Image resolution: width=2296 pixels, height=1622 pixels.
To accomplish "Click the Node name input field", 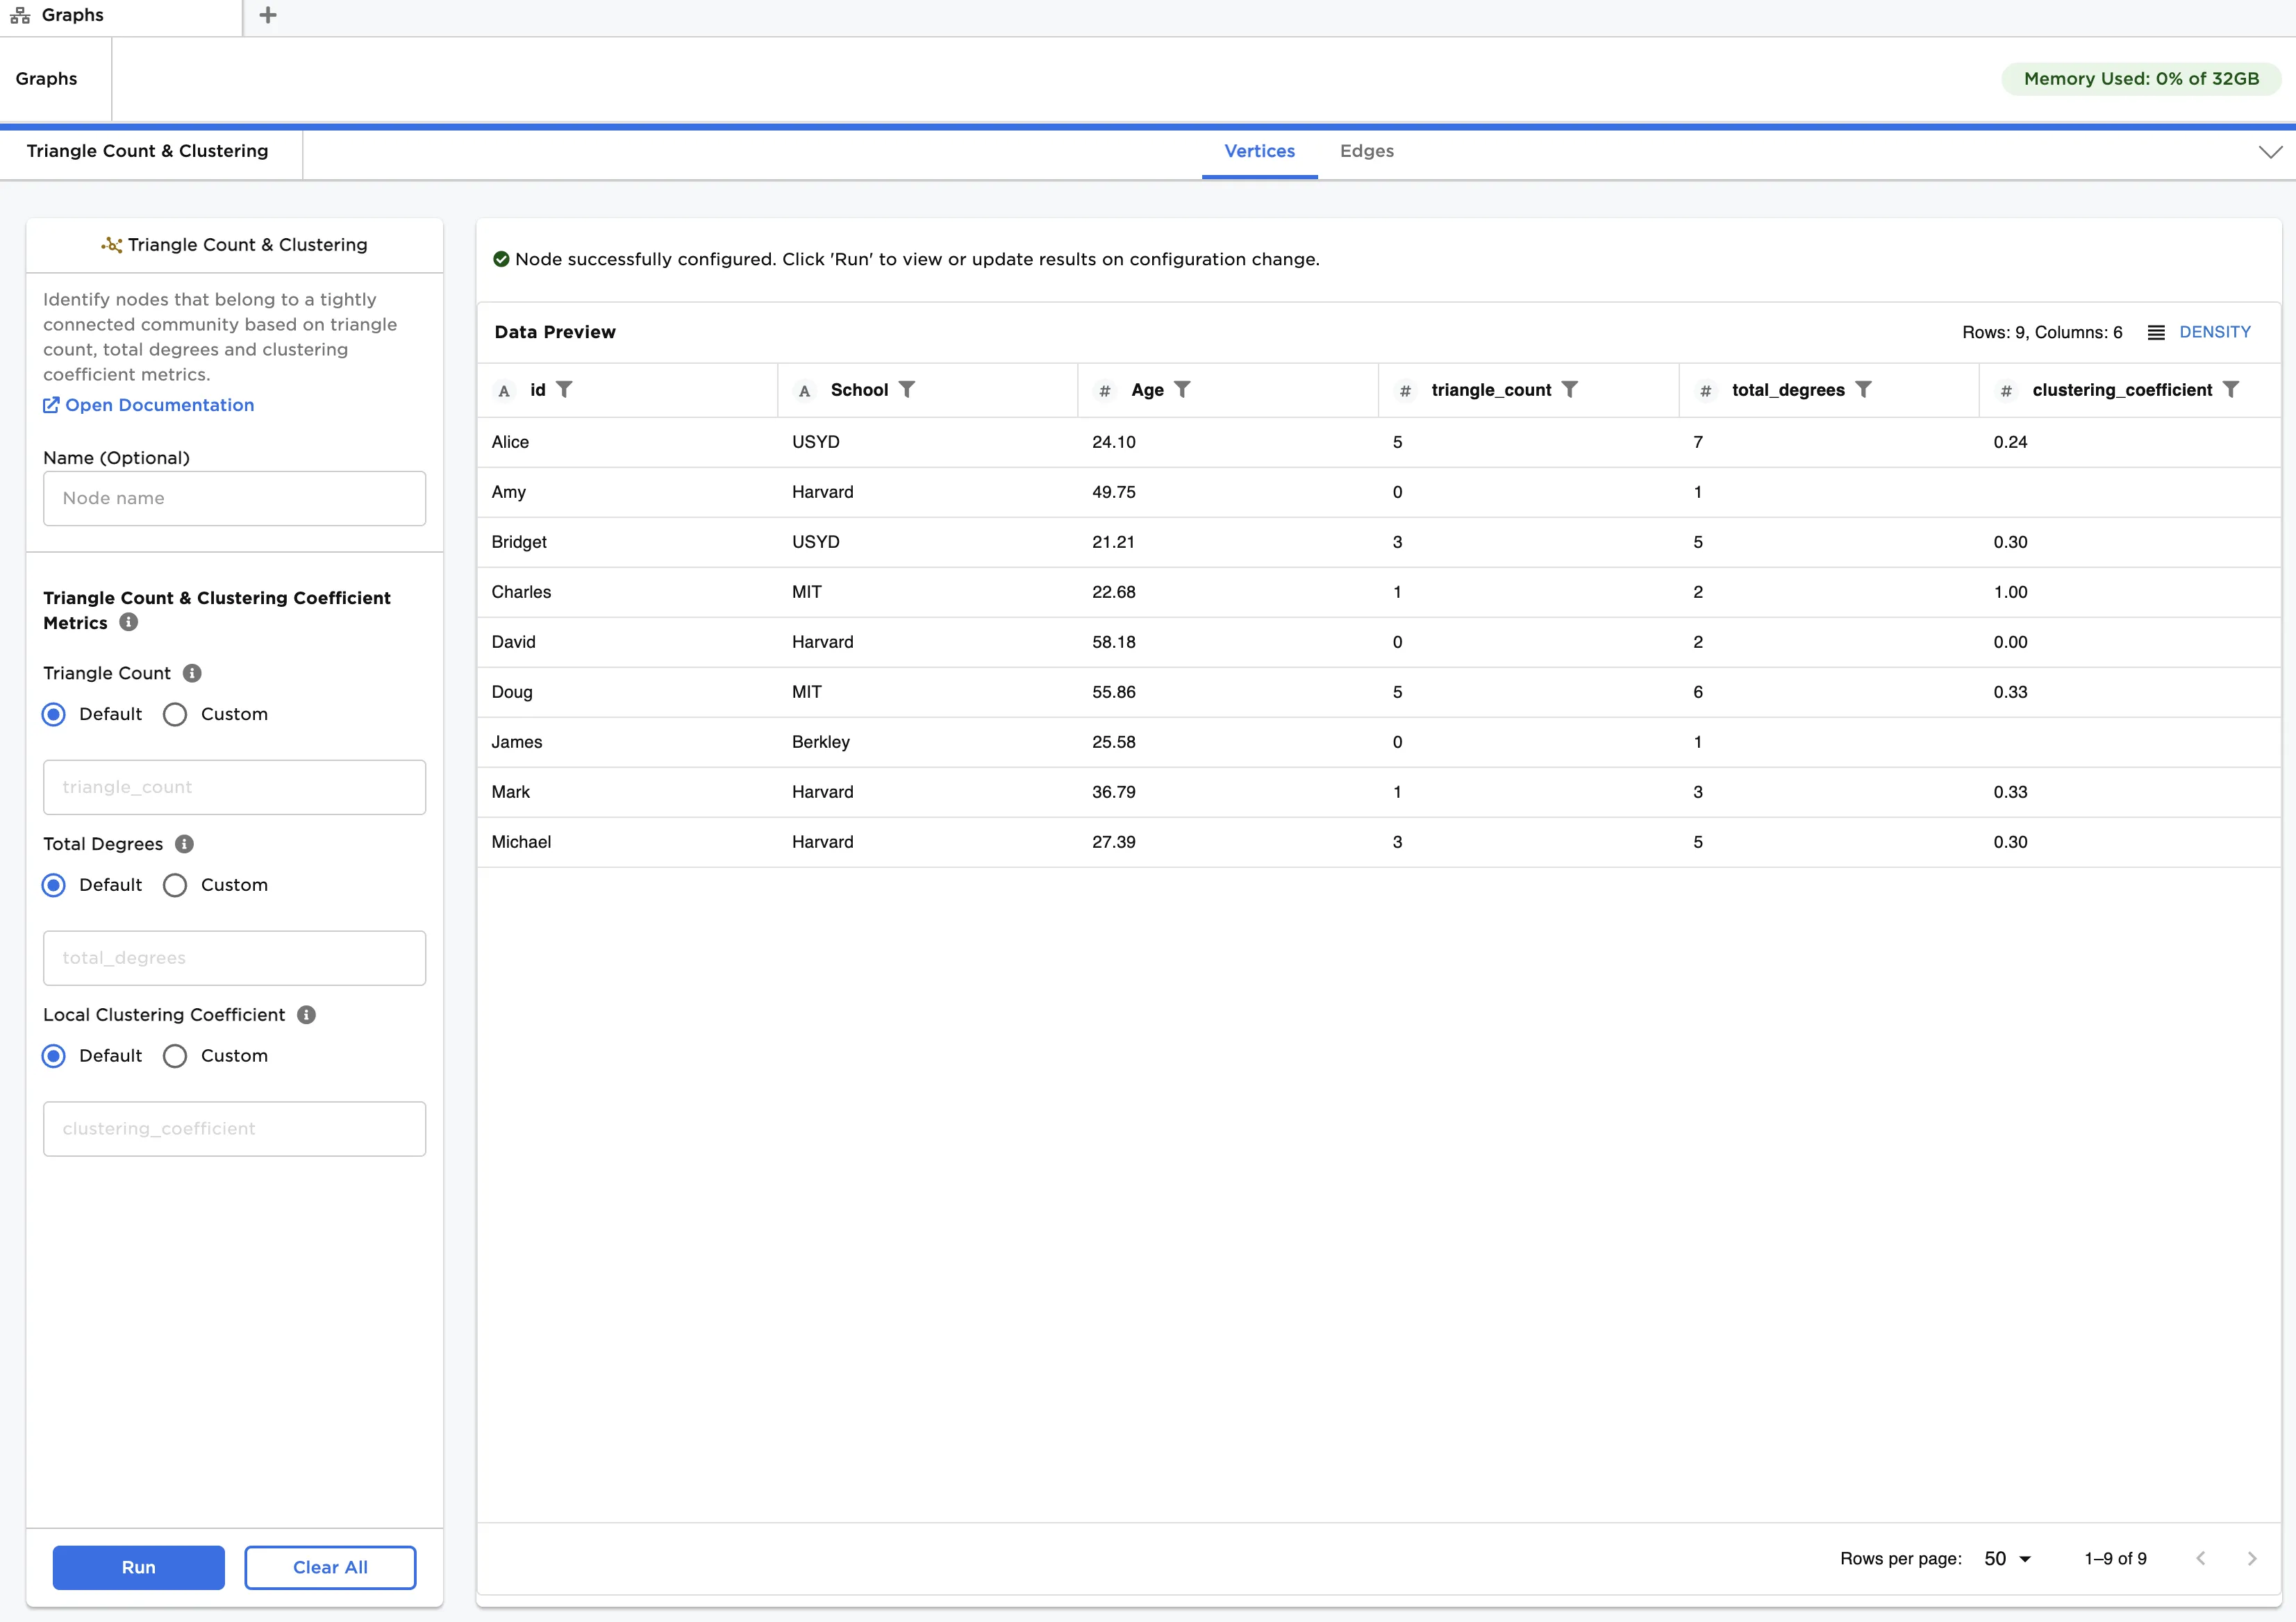I will coord(234,498).
